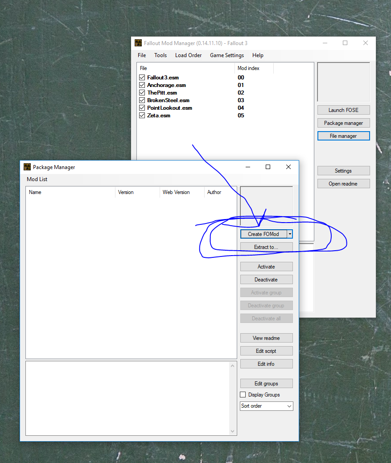
Task: Click the description box scroll up arrow
Action: coord(233,366)
